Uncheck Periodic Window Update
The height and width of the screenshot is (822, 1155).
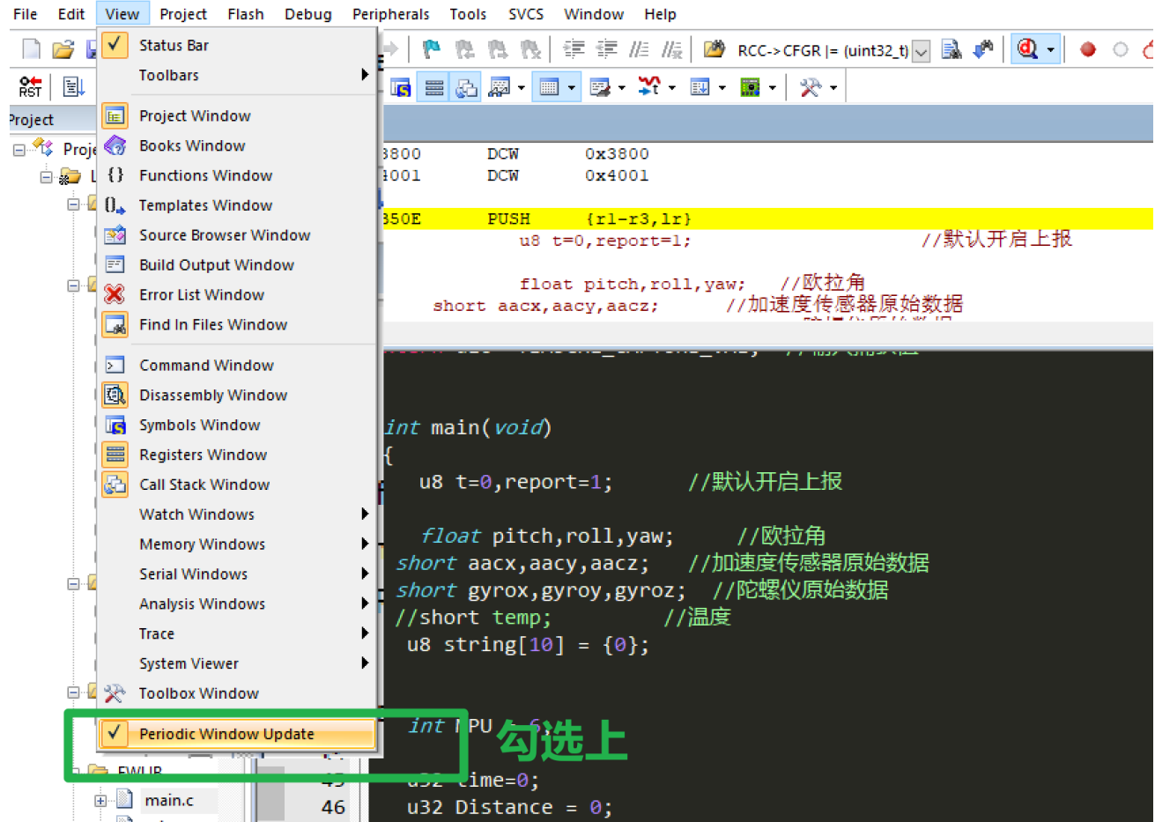238,734
